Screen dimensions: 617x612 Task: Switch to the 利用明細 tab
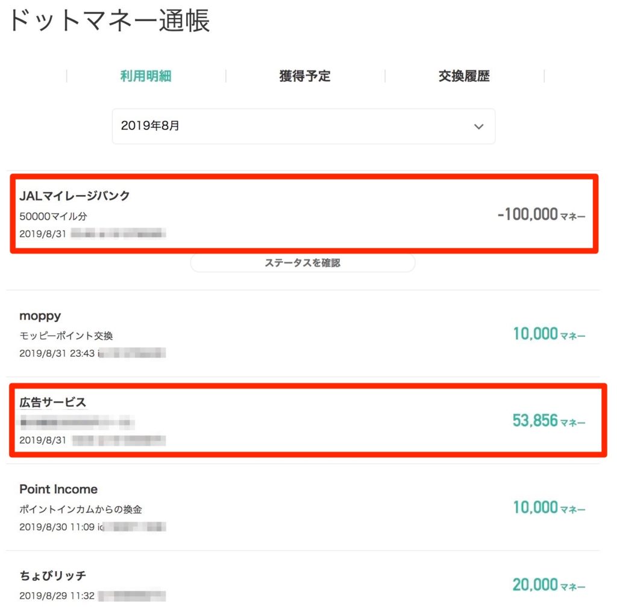[x=146, y=76]
